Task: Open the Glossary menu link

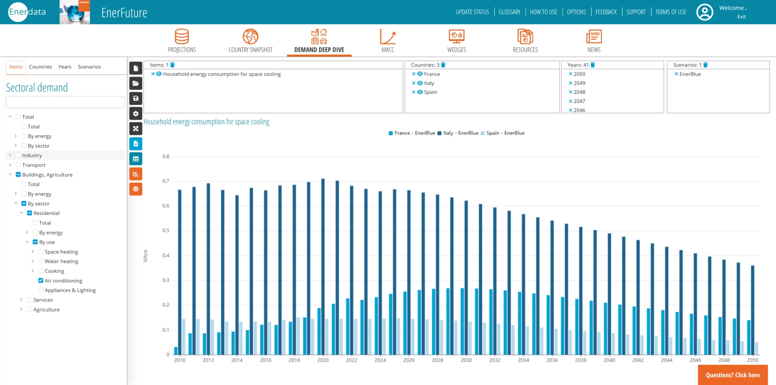Action: pyautogui.click(x=509, y=12)
